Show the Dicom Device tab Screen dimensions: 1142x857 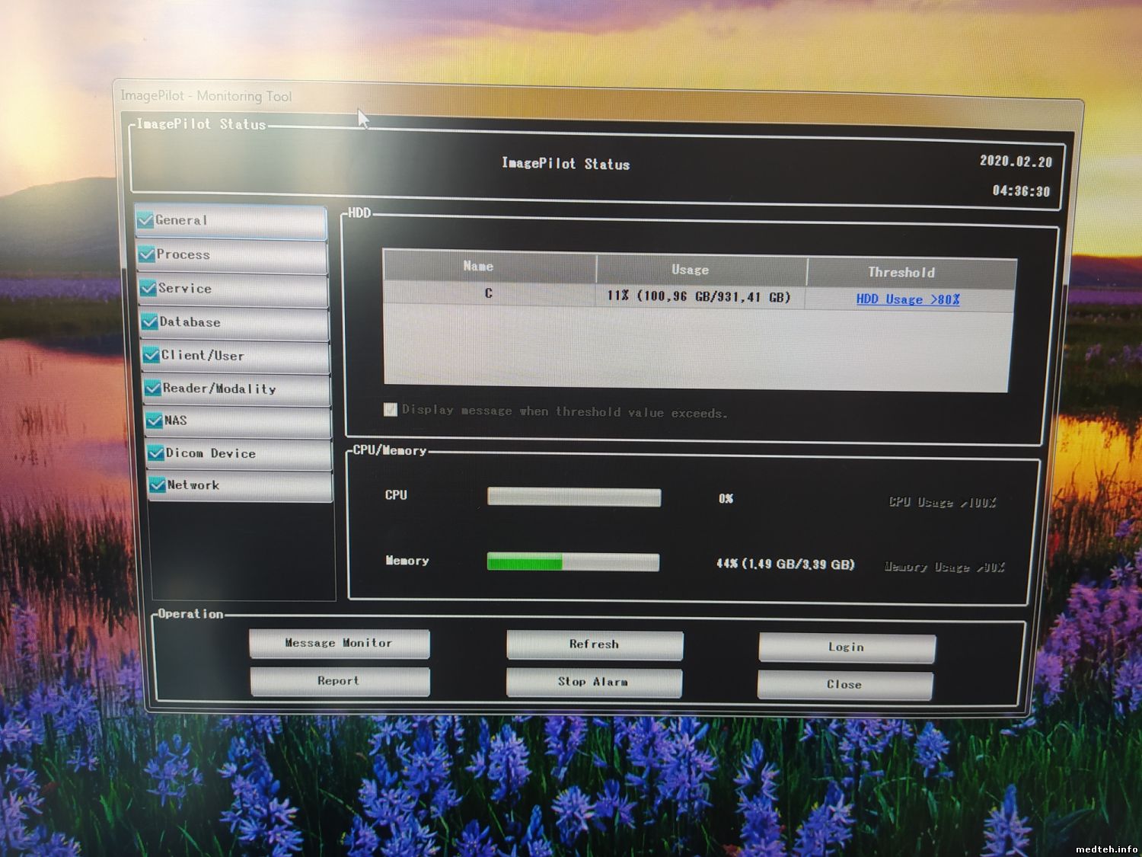point(240,454)
